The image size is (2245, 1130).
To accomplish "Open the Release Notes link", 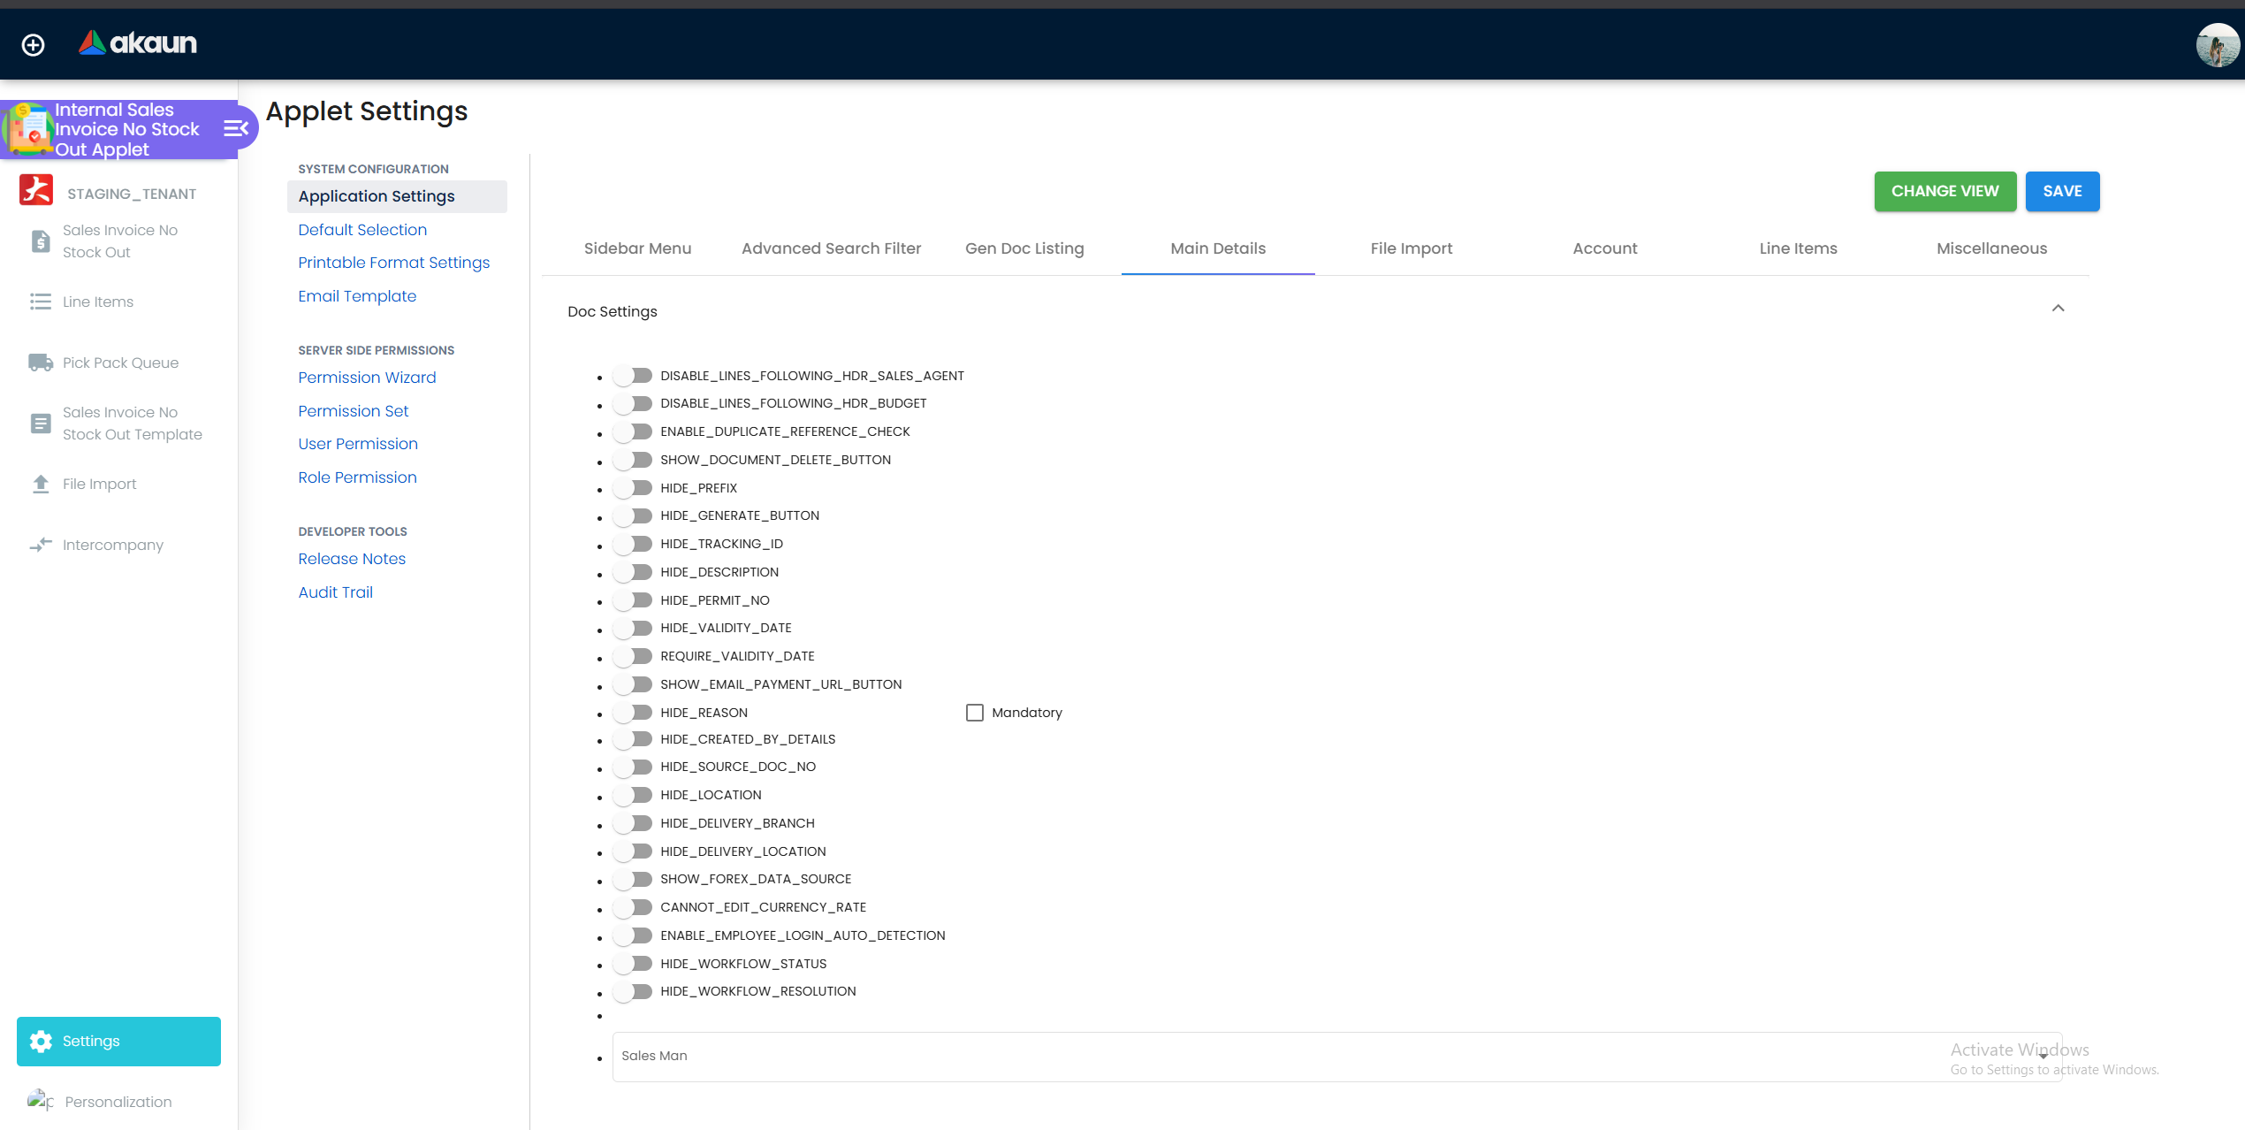I will click(352, 559).
